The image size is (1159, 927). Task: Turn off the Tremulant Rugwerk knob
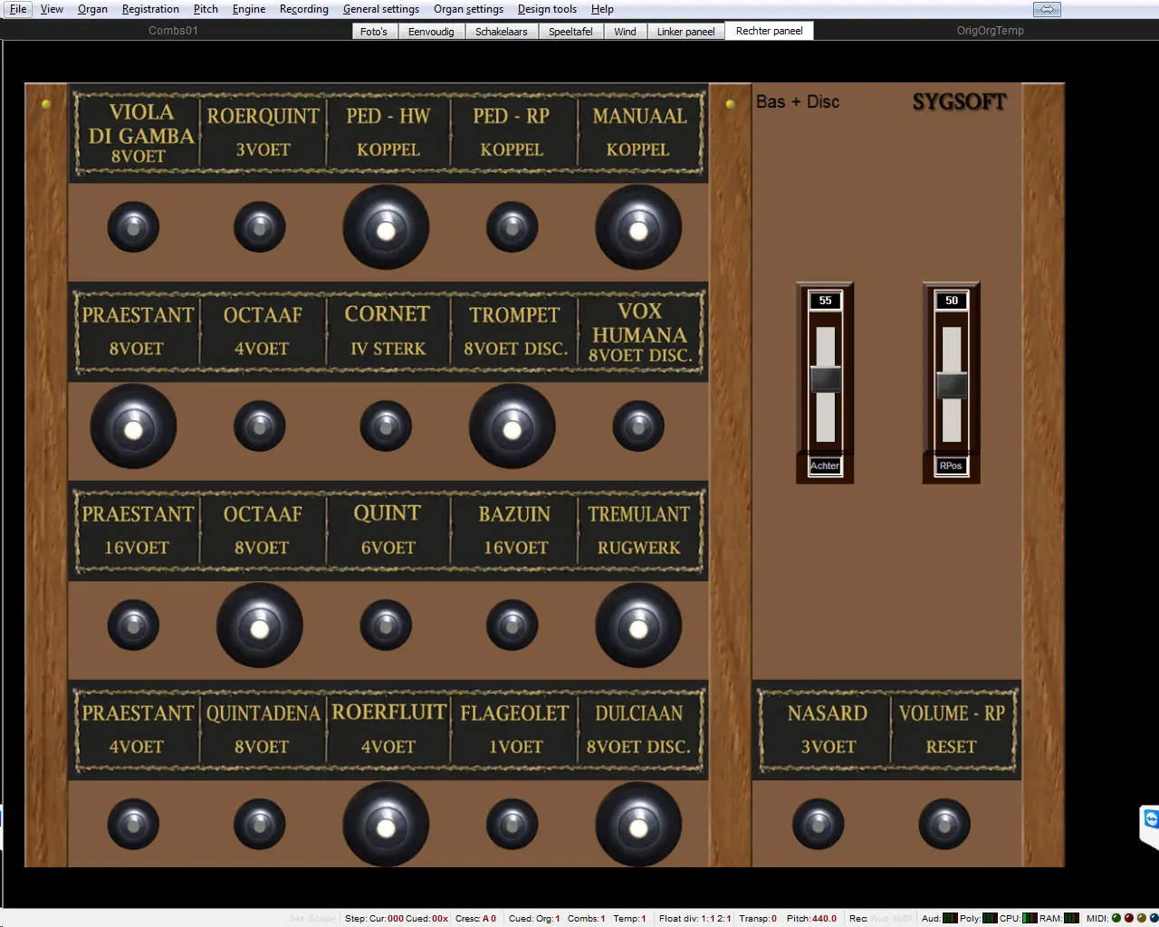point(638,626)
